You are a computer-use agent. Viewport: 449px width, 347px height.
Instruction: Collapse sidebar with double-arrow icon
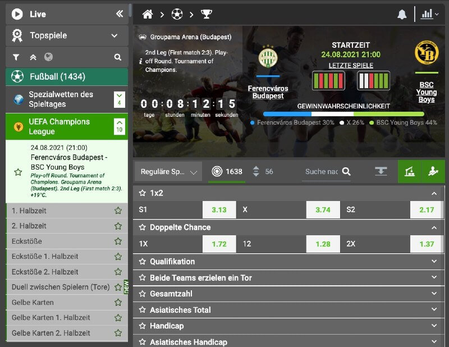pyautogui.click(x=120, y=13)
